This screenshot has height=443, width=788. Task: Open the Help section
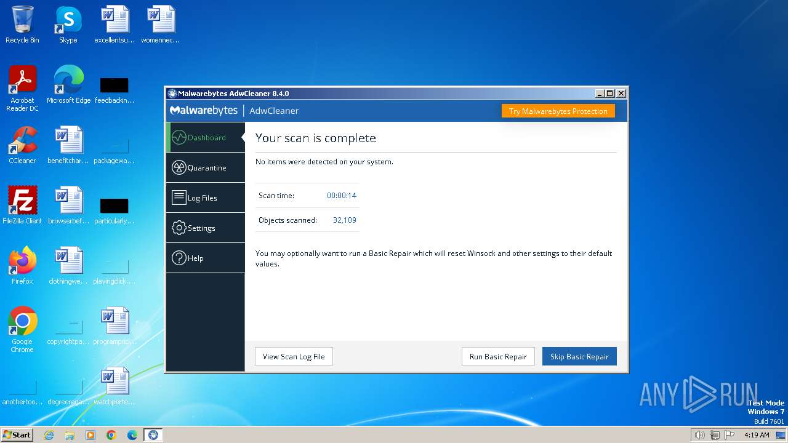point(206,258)
